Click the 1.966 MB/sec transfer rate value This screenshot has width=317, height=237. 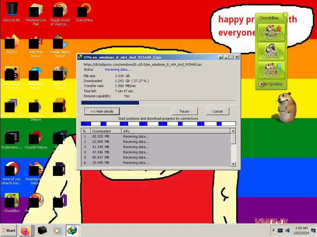125,86
